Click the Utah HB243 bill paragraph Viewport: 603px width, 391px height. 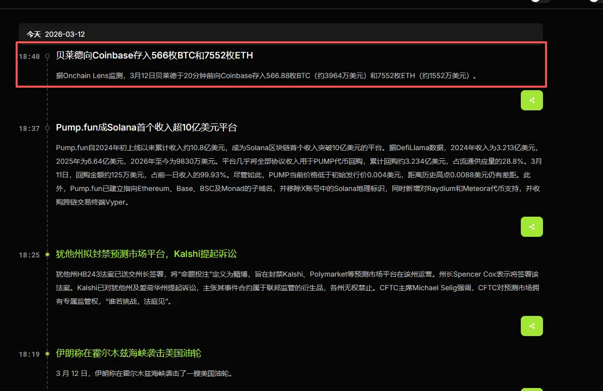click(297, 288)
